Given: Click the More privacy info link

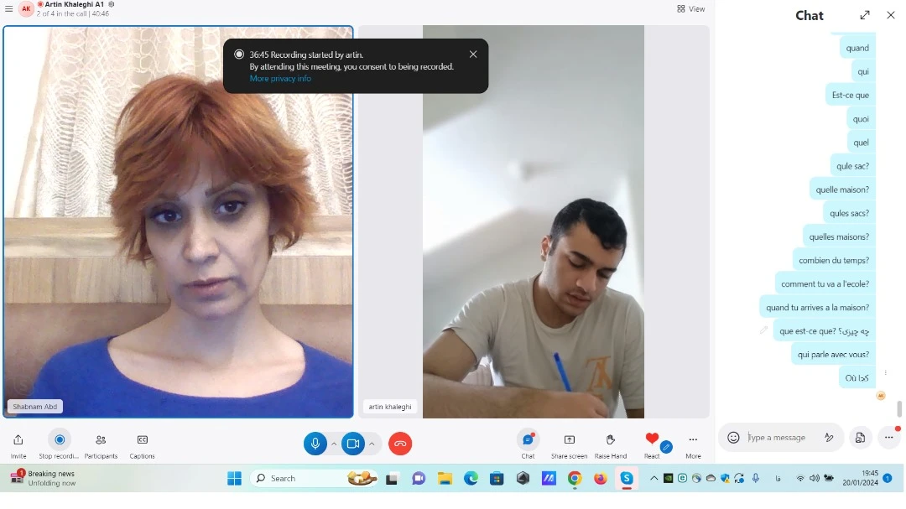Looking at the screenshot, I should point(280,79).
